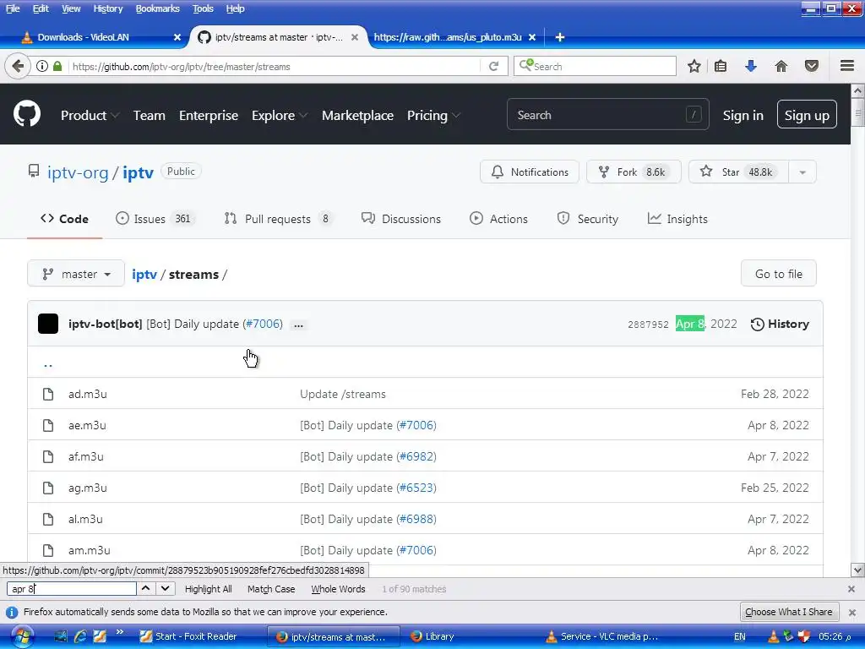Reload the page with the refresh icon
Viewport: 865px width, 649px height.
(x=493, y=66)
